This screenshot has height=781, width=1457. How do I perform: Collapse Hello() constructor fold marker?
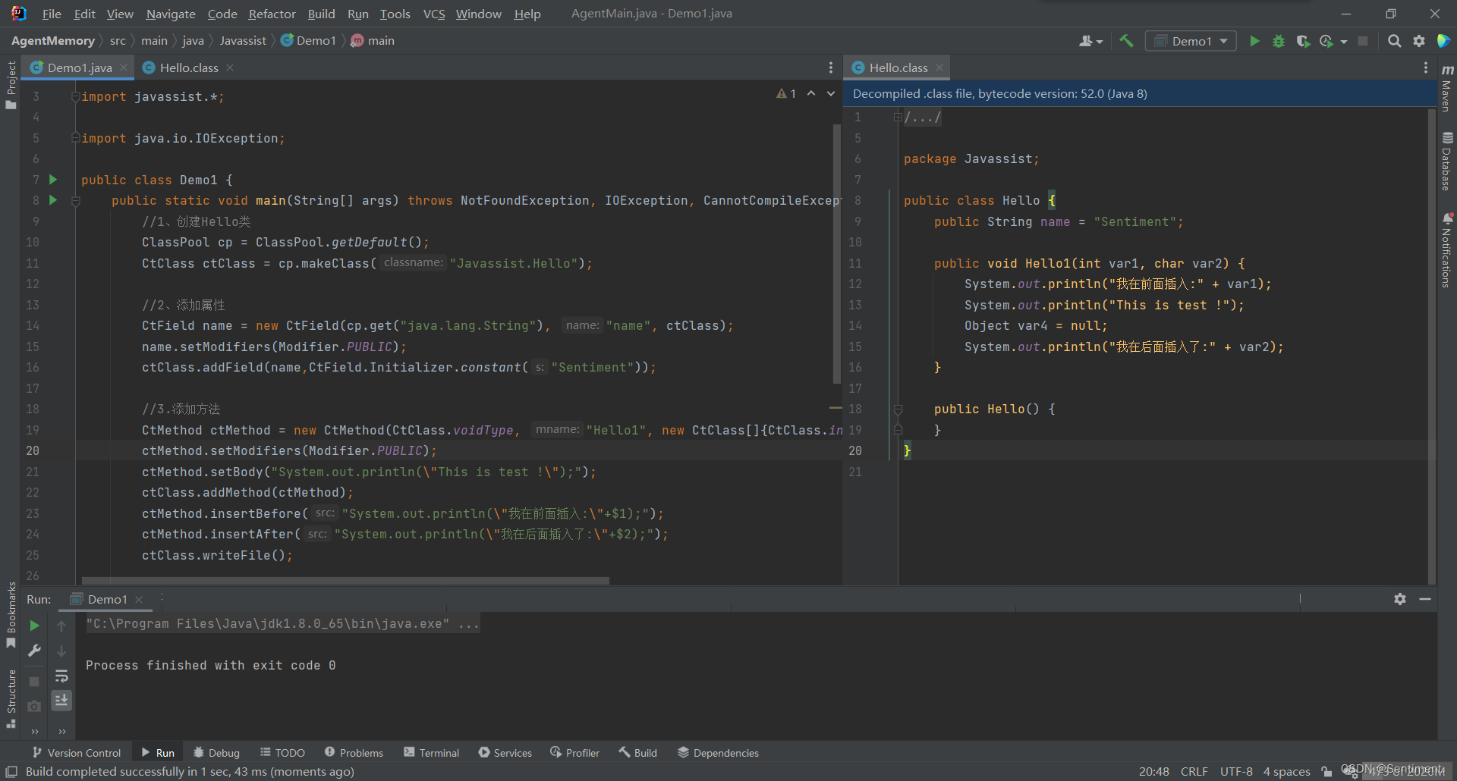pos(898,409)
